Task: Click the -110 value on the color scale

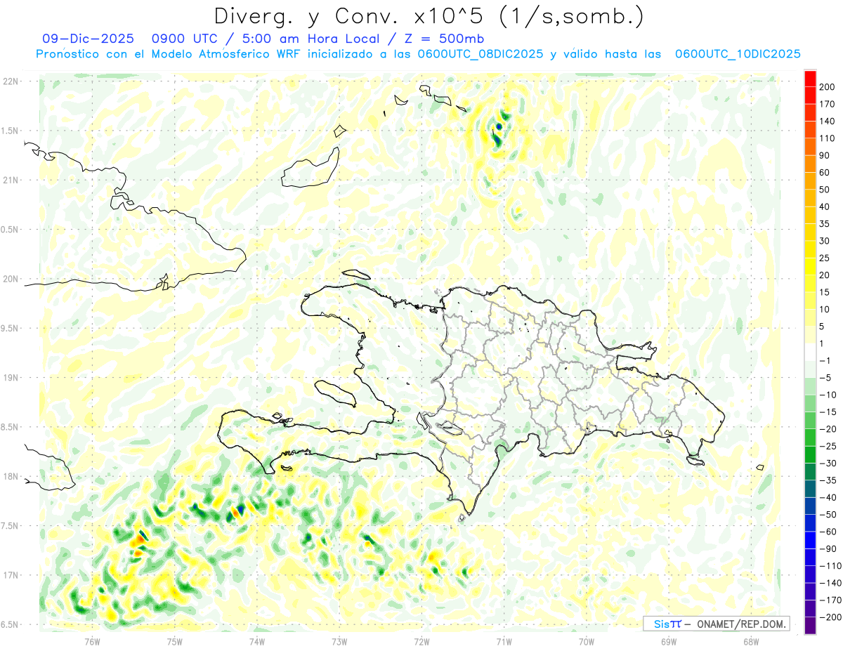Action: tap(831, 565)
